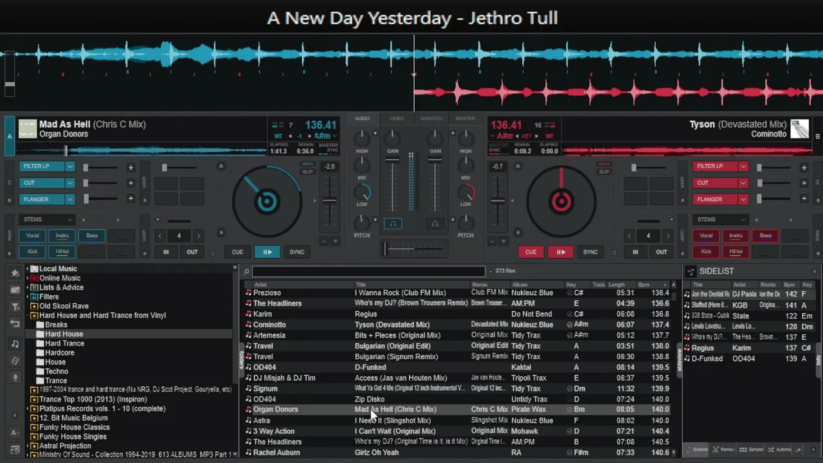823x463 pixels.
Task: Toggle the Bass stem pad on deck B
Action: point(766,236)
